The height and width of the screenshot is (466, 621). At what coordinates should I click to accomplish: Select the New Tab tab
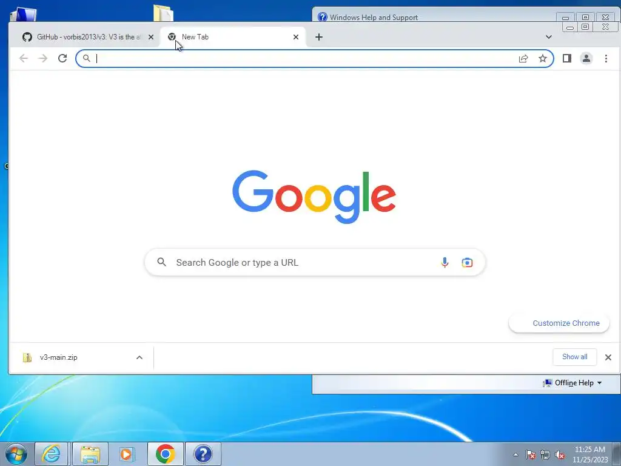233,37
